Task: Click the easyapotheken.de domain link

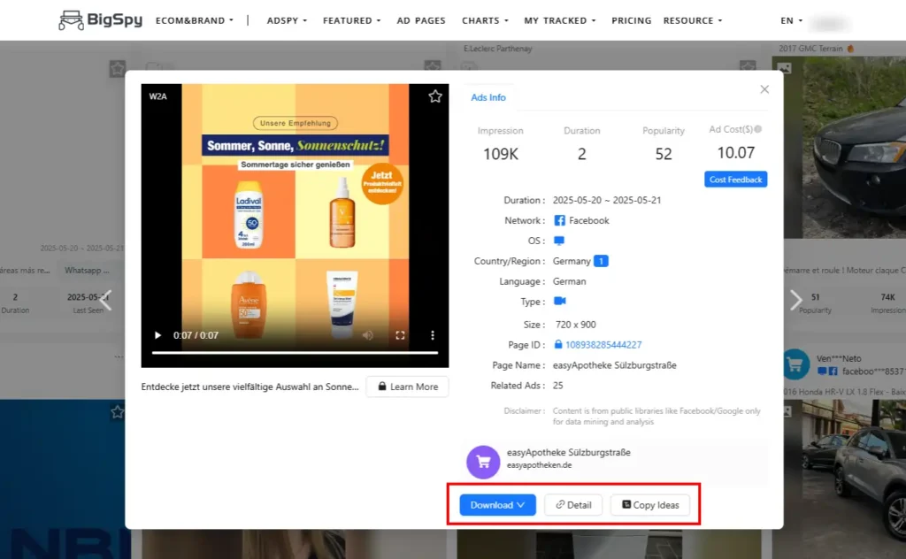Action: (x=539, y=465)
